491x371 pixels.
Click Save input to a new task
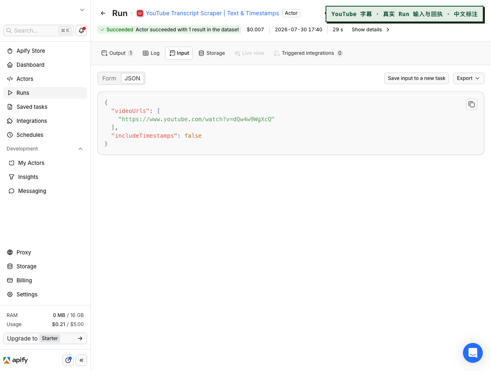416,78
